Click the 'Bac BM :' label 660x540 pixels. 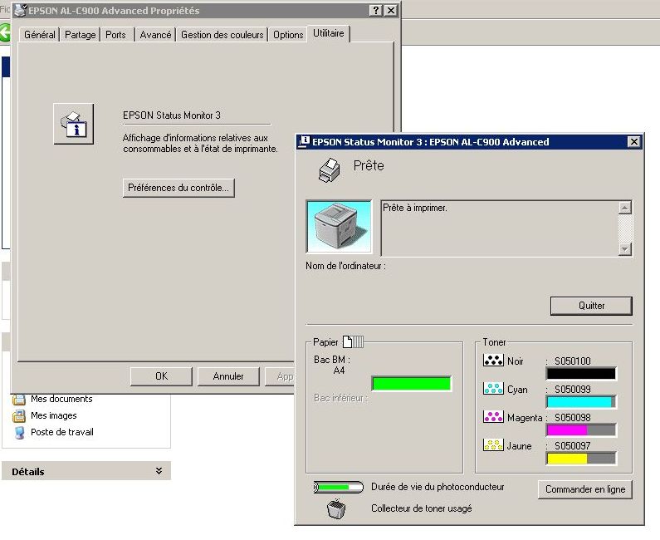point(332,360)
